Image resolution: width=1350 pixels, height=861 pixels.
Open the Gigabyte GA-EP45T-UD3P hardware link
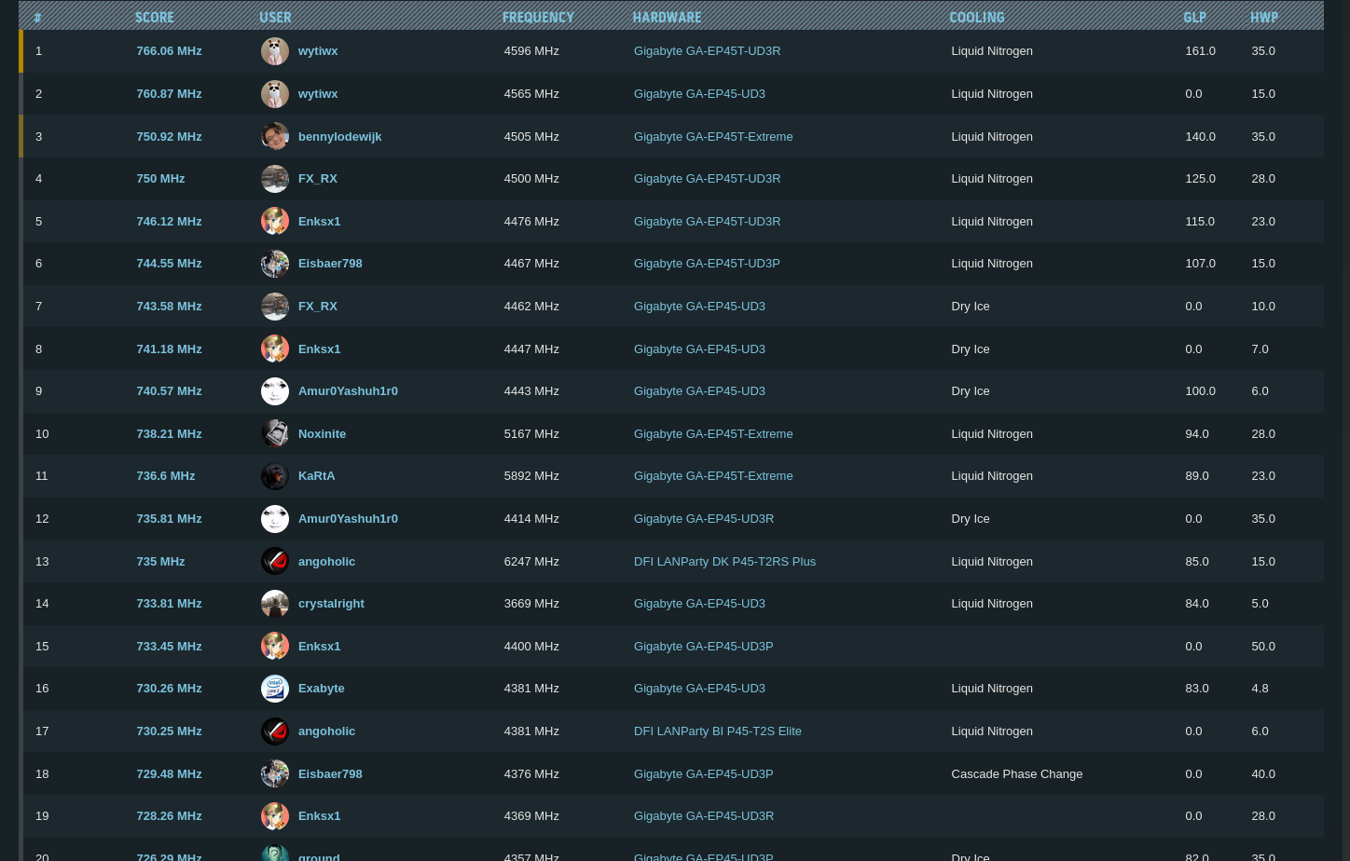pos(707,264)
